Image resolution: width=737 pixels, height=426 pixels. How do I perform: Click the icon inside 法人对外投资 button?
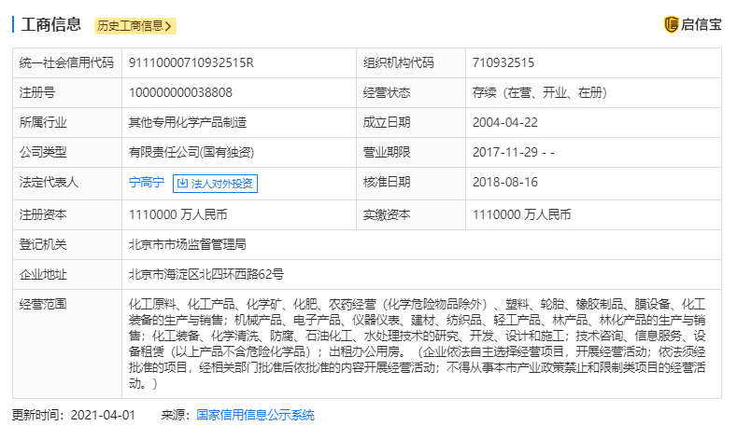[x=183, y=184]
